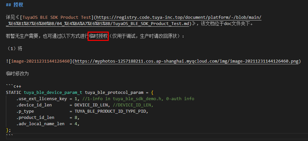Viewport: 308px width, 141px height.
Task: Open the registry.code.tuya-inc.top document URL
Action: 179,17
